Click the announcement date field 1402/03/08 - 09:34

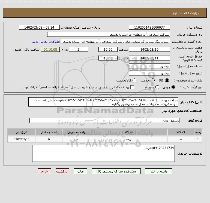[x=39, y=27]
